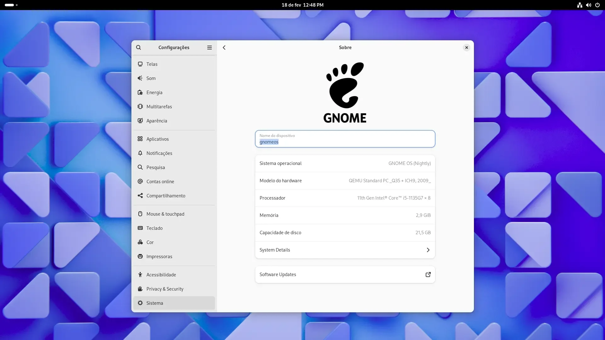The image size is (605, 340).
Task: Open the Som settings panel
Action: [x=174, y=78]
